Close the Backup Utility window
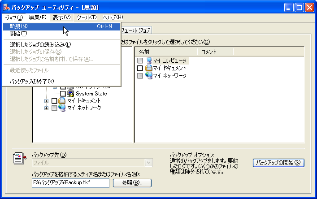317x199 pixels. 309,8
